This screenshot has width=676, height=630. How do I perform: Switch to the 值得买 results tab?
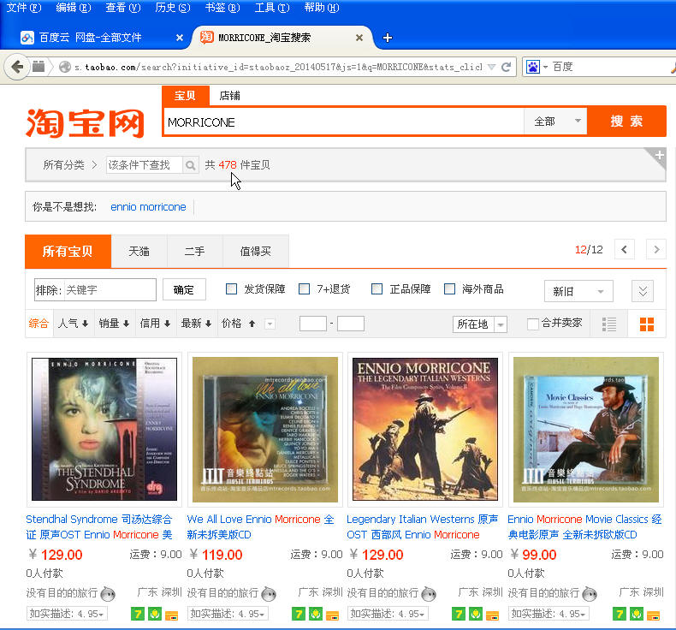(x=255, y=252)
